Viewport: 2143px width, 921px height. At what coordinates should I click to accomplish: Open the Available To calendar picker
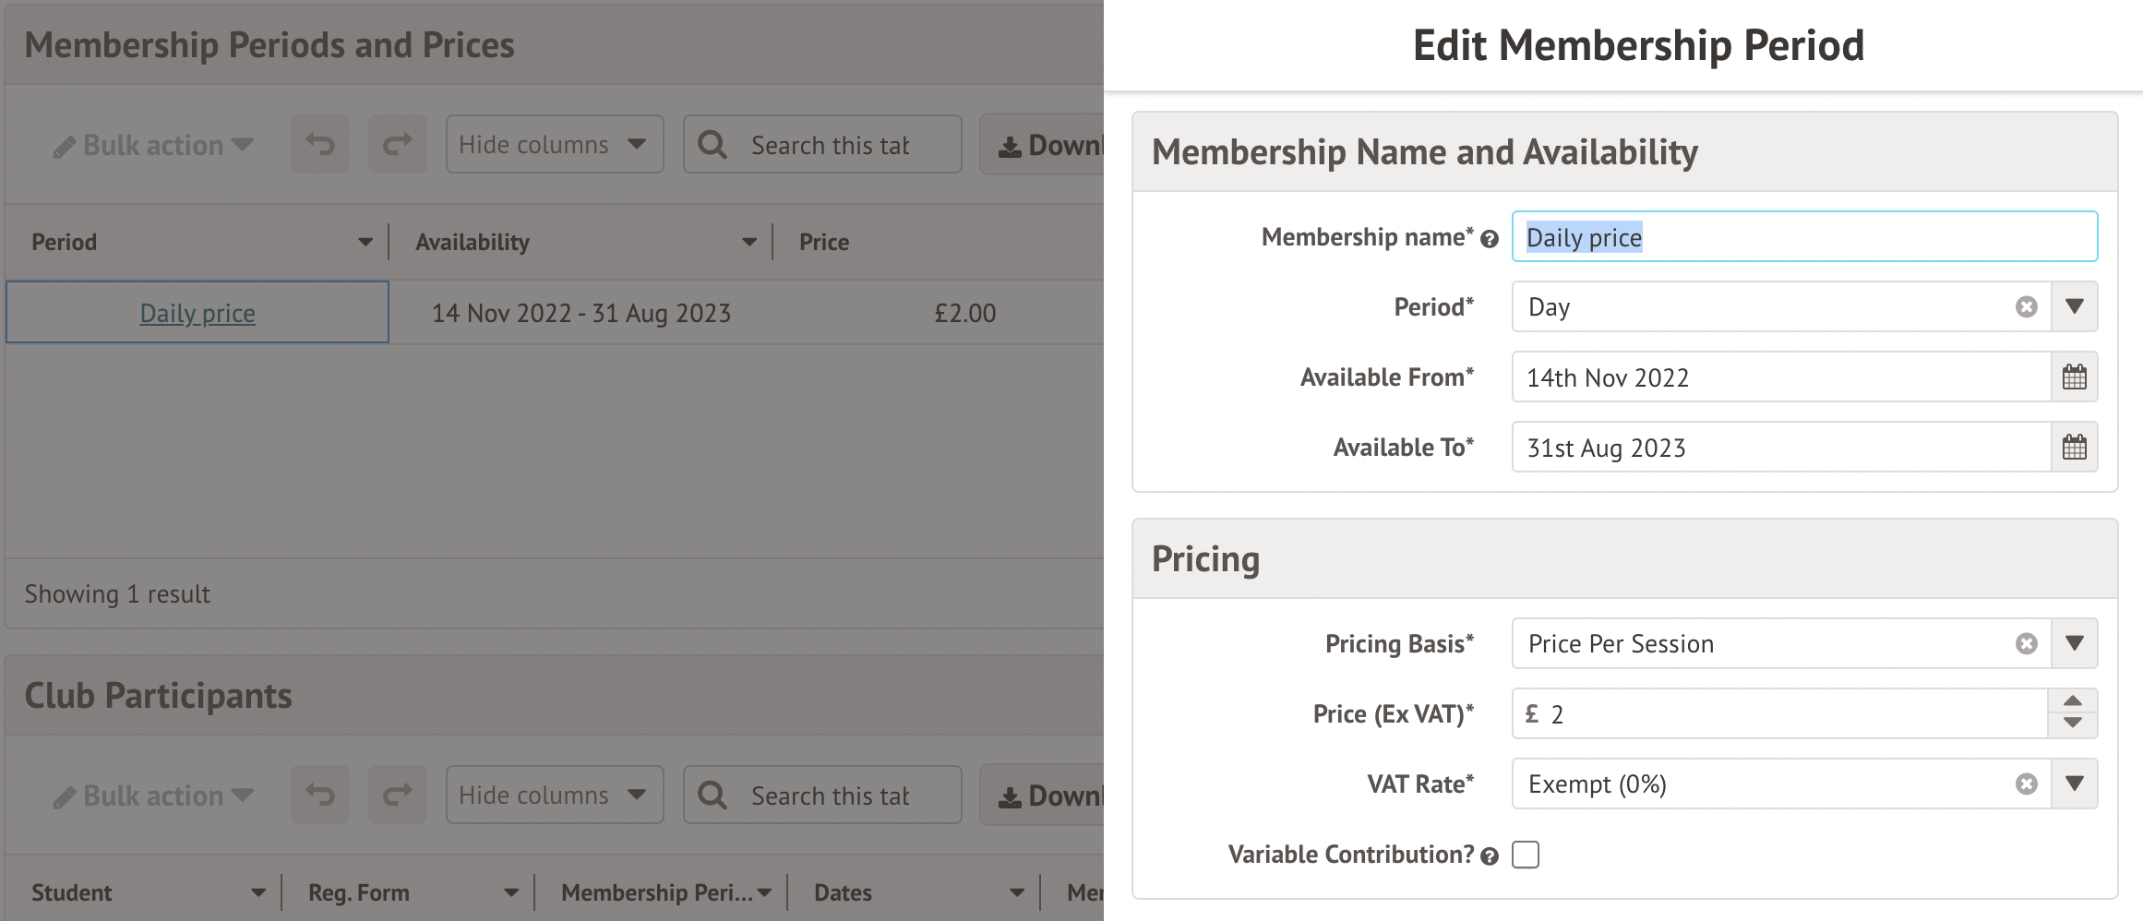pyautogui.click(x=2074, y=448)
